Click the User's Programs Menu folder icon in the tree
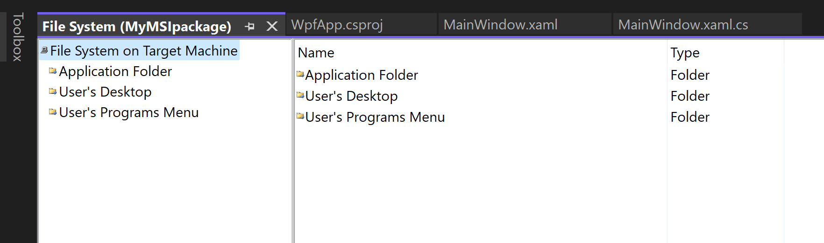The width and height of the screenshot is (824, 243). point(53,112)
